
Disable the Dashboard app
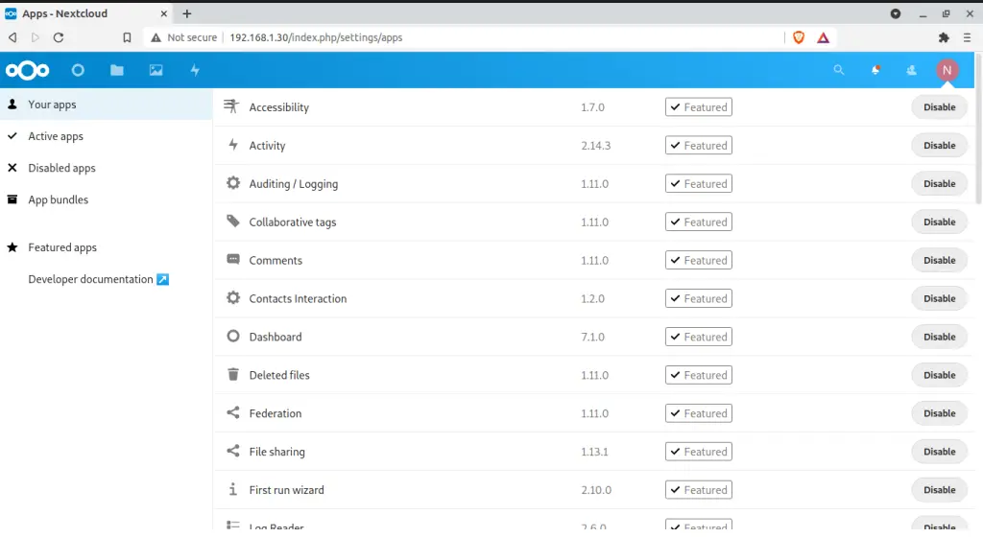(x=939, y=337)
